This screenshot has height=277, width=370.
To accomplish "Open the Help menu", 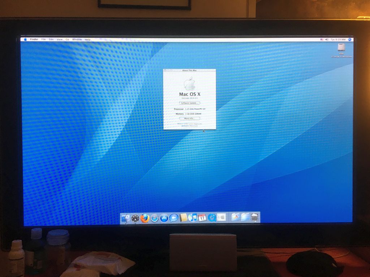I will [x=87, y=40].
